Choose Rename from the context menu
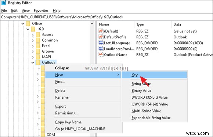213x137 pixels. click(x=83, y=97)
